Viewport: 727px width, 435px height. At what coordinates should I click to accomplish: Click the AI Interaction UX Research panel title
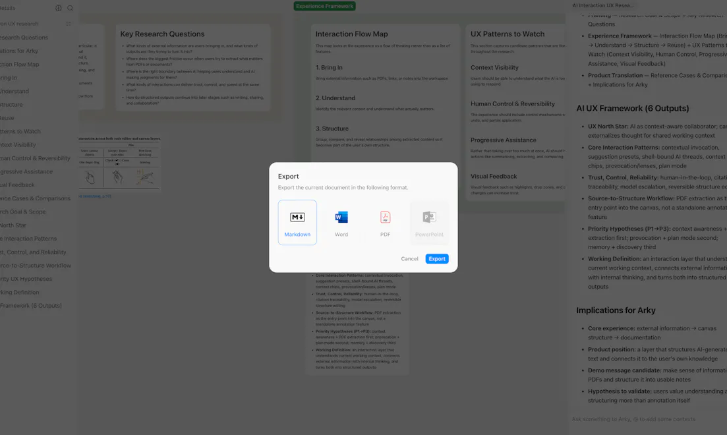pos(602,5)
